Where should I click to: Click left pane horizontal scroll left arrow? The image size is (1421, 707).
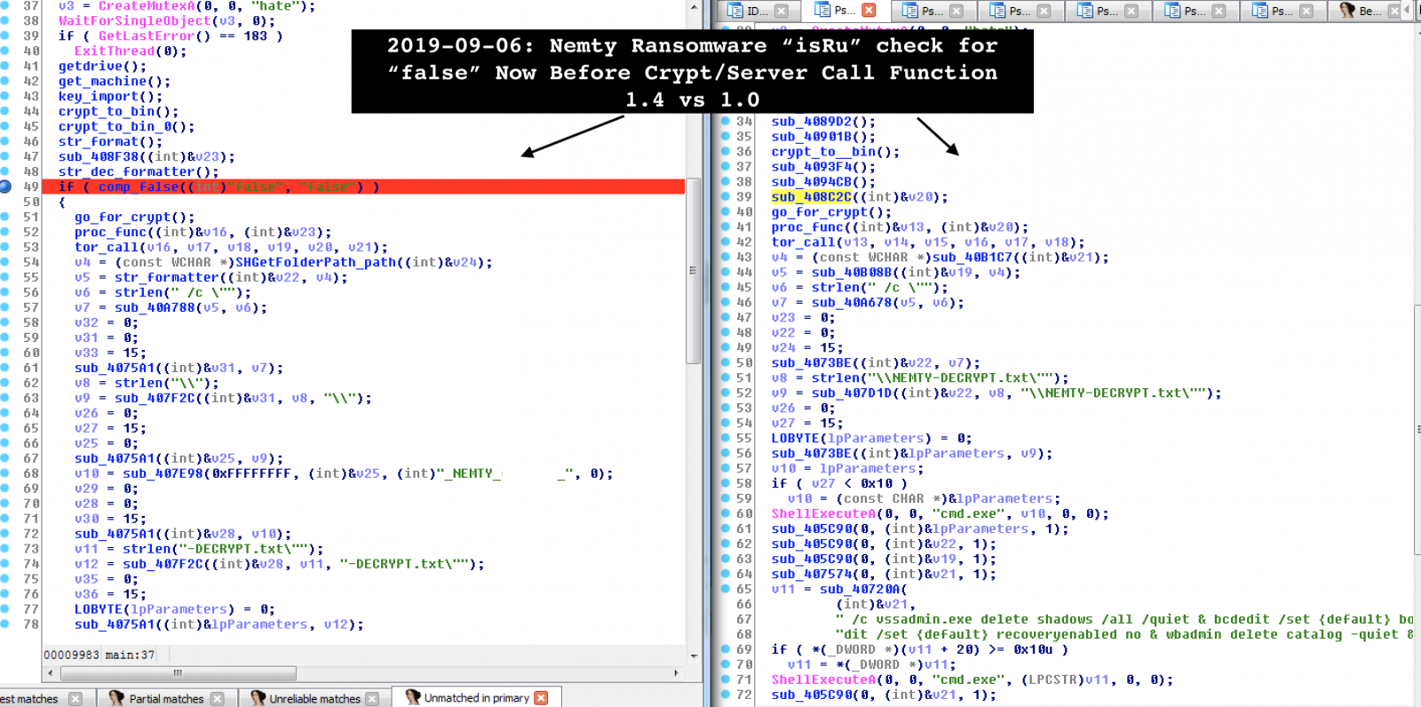50,672
